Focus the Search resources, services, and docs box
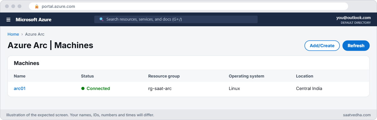This screenshot has height=120, width=377. 176,19
